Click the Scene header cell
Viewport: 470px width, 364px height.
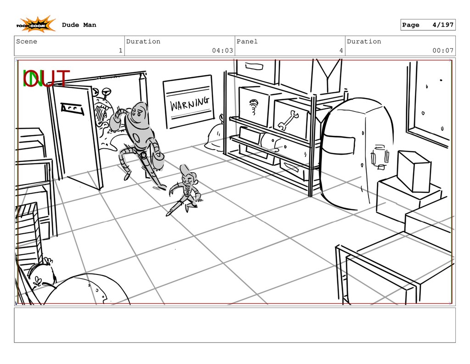tap(69, 46)
